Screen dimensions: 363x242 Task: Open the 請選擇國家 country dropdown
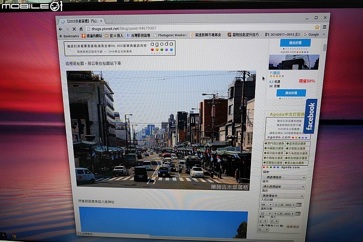click(284, 177)
